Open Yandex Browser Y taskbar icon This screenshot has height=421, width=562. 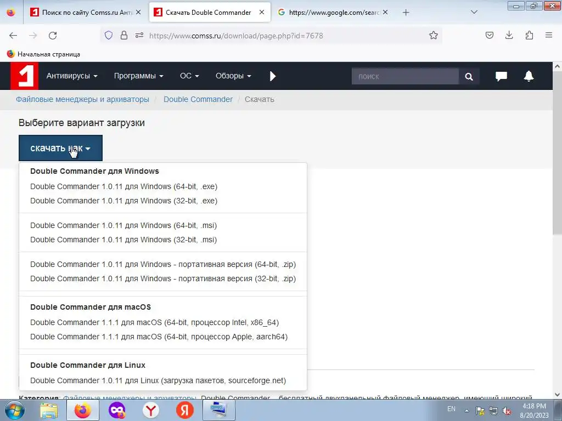pos(151,410)
